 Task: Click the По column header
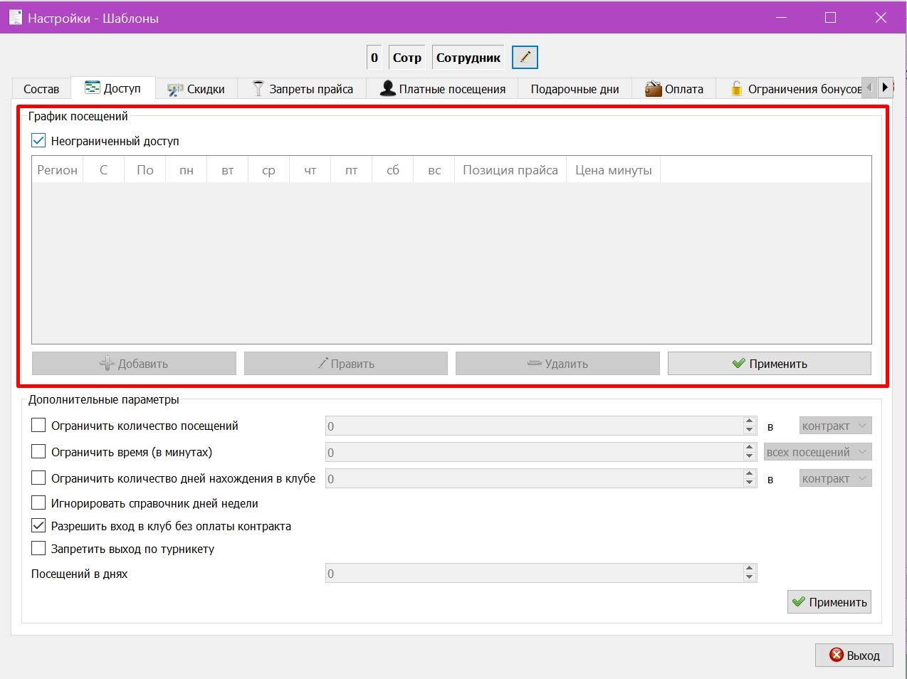(145, 169)
